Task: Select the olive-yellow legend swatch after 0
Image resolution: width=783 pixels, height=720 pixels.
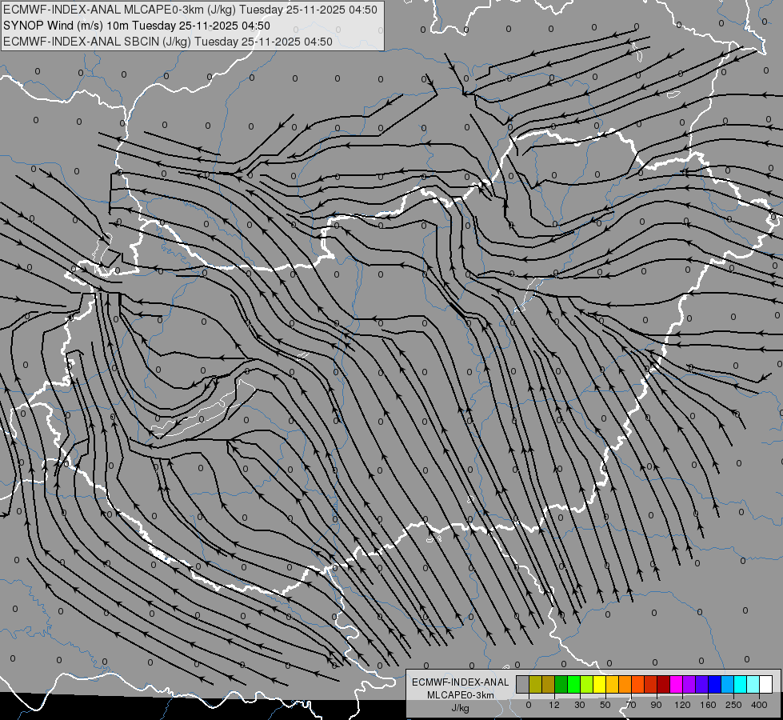Action: tap(536, 684)
